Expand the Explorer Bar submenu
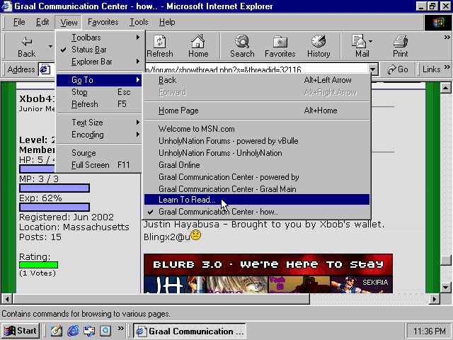 [100, 62]
